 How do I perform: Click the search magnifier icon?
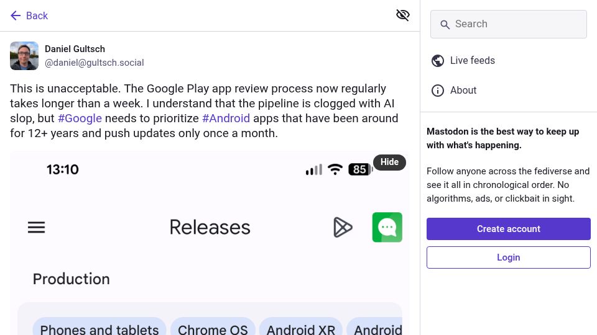(444, 25)
